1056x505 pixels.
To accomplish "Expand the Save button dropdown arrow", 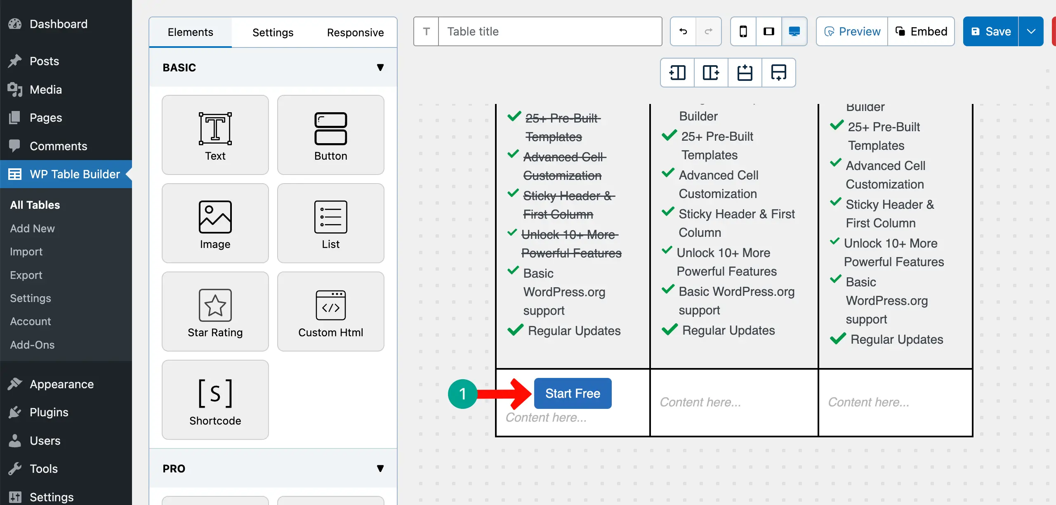I will pos(1031,31).
